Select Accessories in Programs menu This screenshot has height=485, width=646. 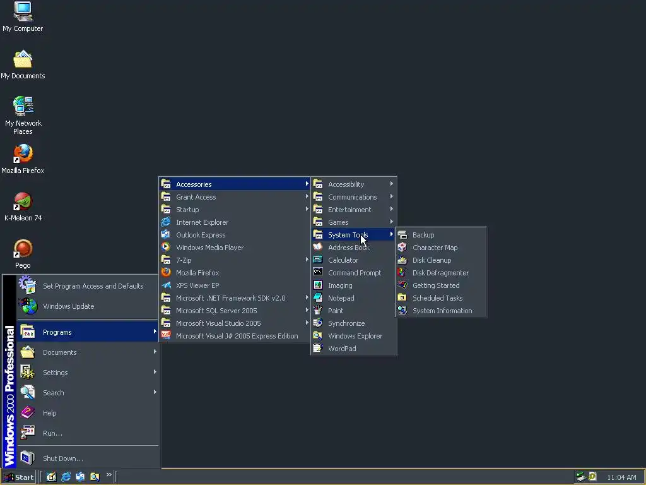tap(235, 184)
